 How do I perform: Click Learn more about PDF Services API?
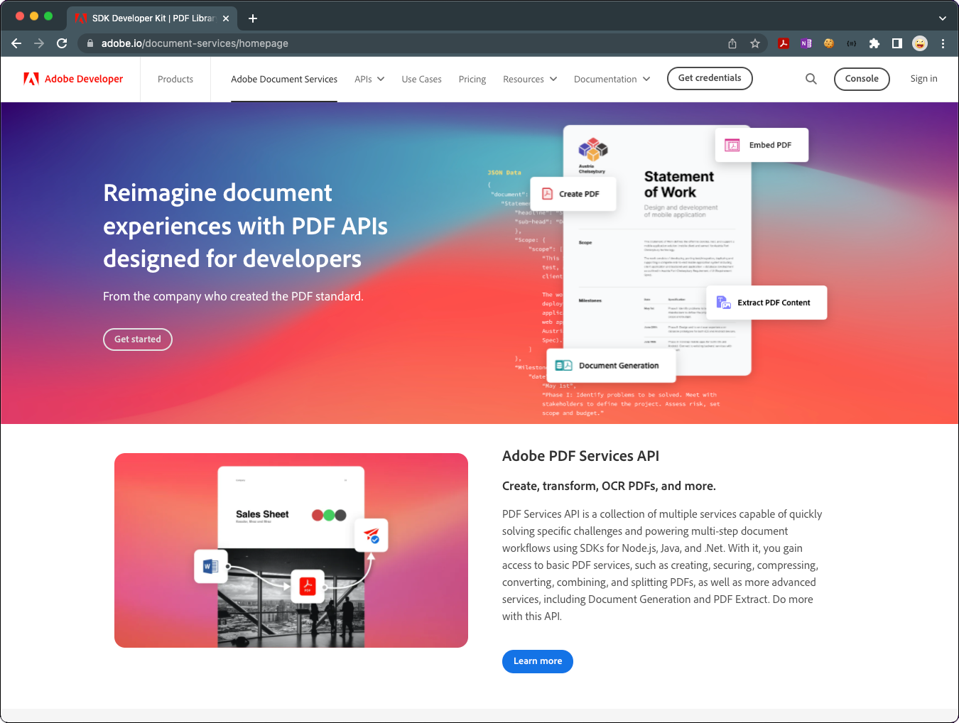537,661
